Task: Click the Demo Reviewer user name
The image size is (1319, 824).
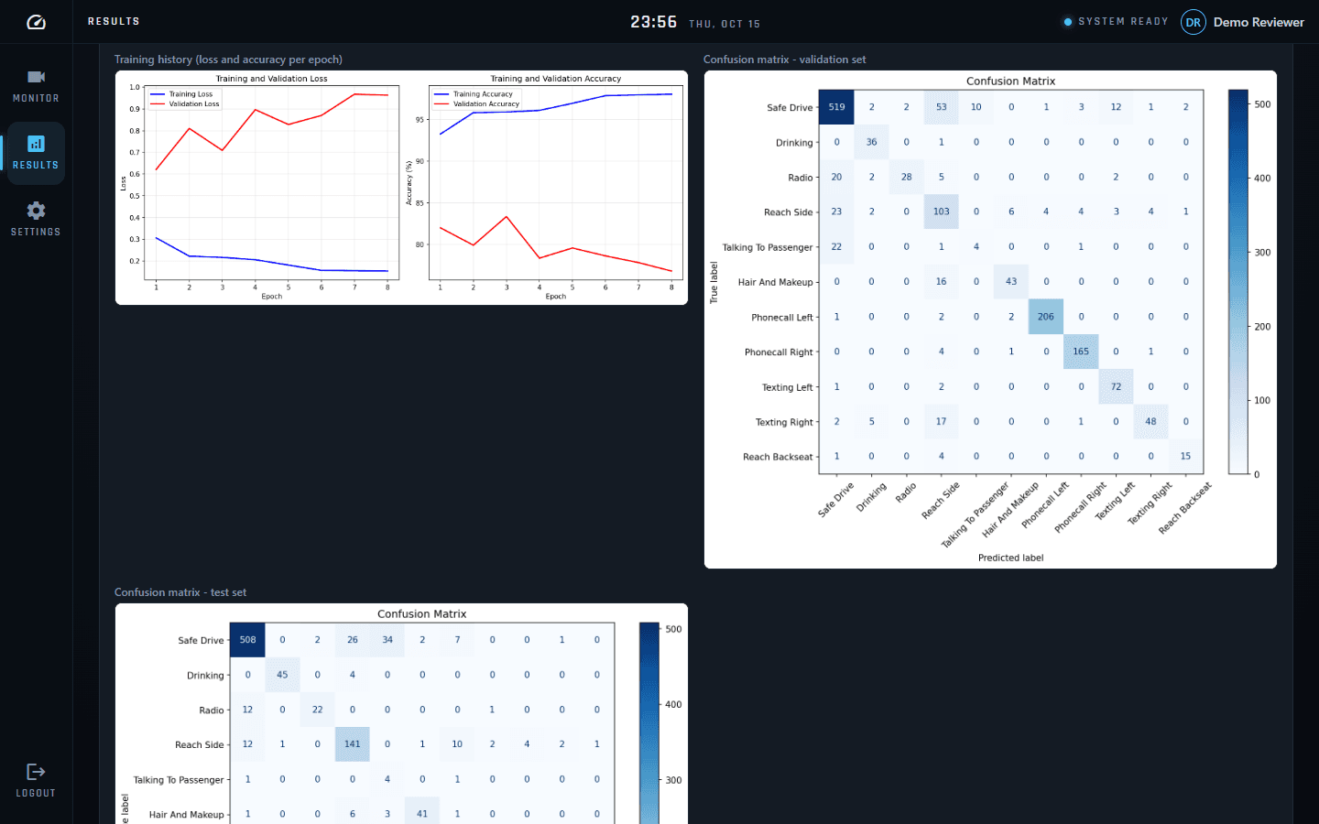Action: pyautogui.click(x=1259, y=22)
